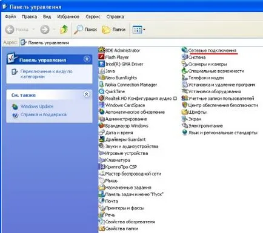Open the Игровые устройства icon
Image resolution: width=263 pixels, height=233 pixels.
[x=101, y=153]
